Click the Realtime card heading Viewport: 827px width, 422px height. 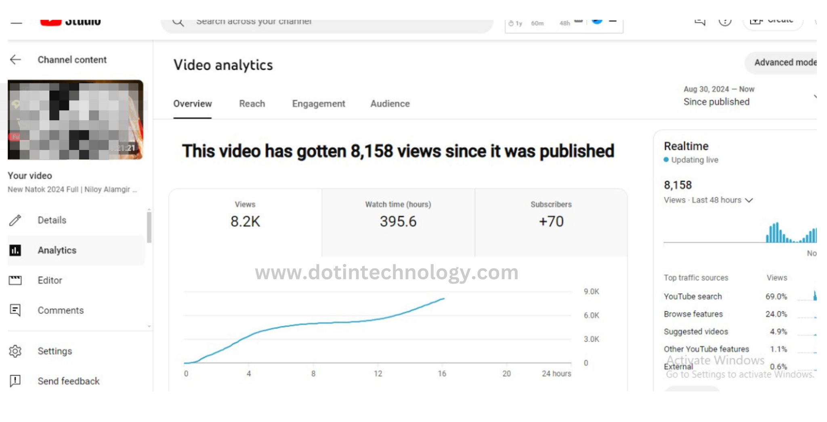686,146
